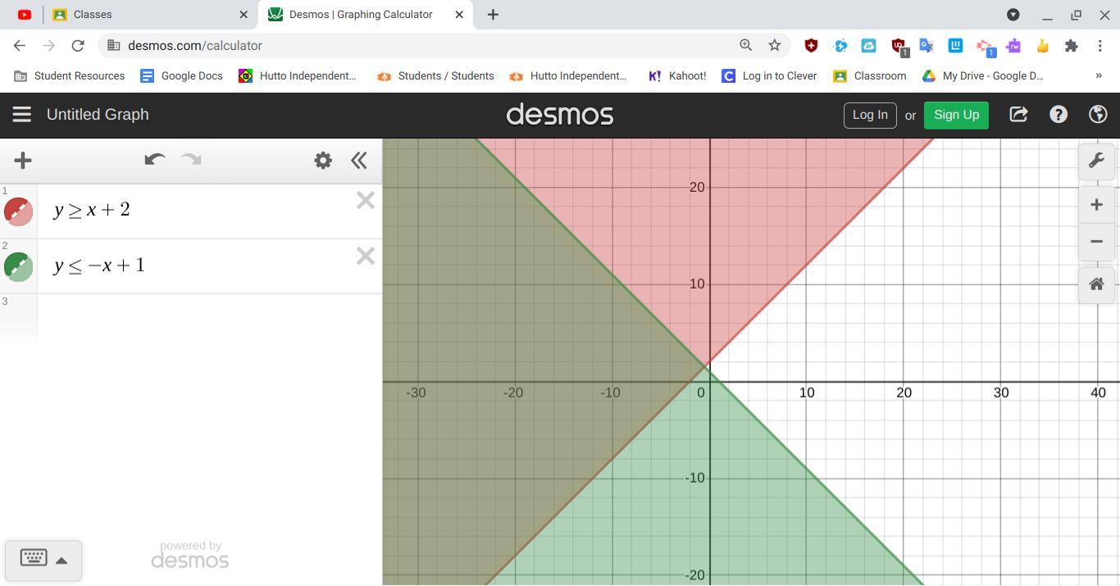Add a new expression item with plus
The image size is (1120, 586).
click(x=23, y=161)
